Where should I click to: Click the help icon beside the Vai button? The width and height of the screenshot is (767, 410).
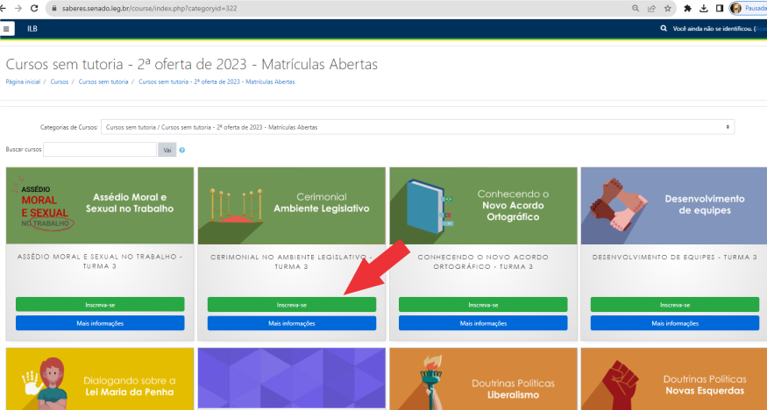tap(182, 150)
